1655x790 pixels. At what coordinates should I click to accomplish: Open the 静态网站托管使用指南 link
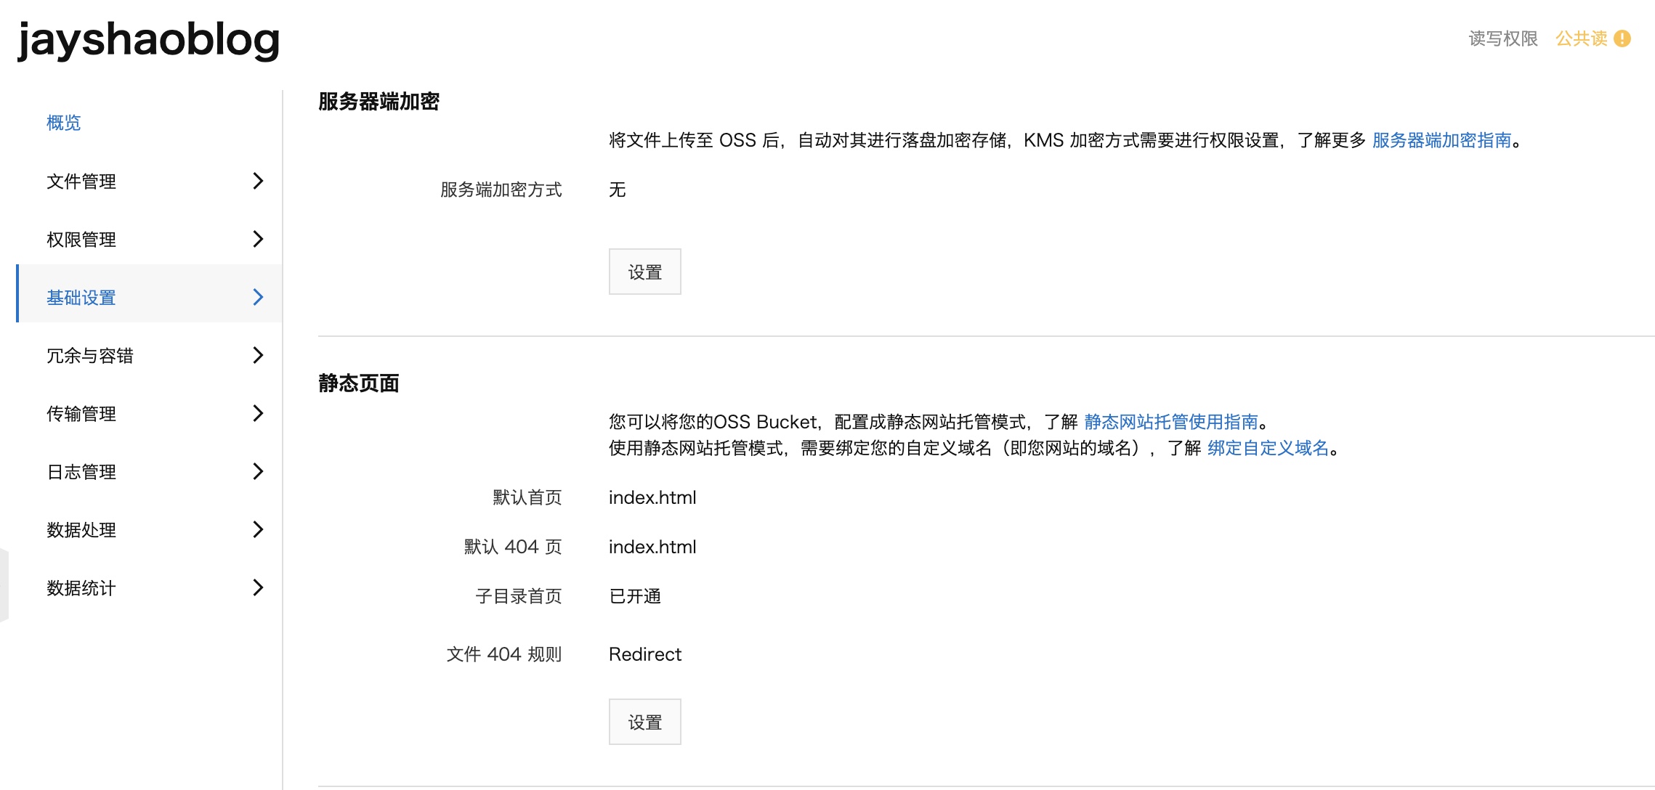click(1170, 422)
